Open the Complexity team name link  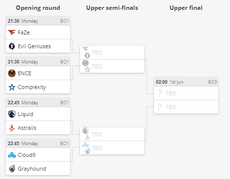(x=32, y=87)
